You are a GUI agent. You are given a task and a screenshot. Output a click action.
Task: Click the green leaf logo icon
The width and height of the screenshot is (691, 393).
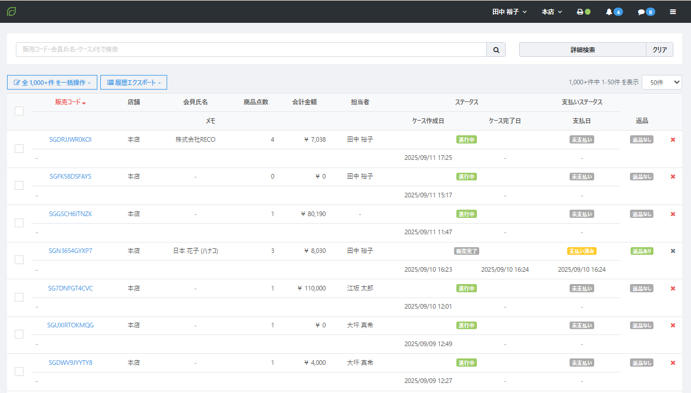pos(11,11)
